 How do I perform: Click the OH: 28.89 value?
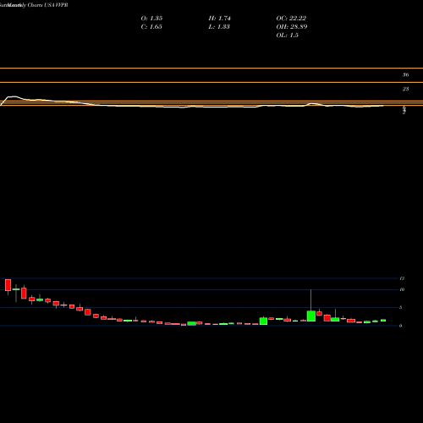tap(292, 27)
